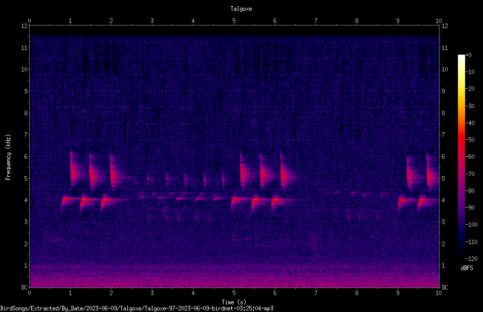This screenshot has width=483, height=312.
Task: Click "7" on the bottom time axis
Action: 316,293
